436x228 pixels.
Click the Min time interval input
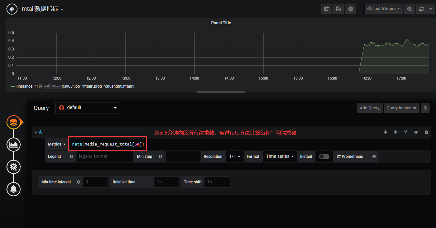(x=96, y=182)
